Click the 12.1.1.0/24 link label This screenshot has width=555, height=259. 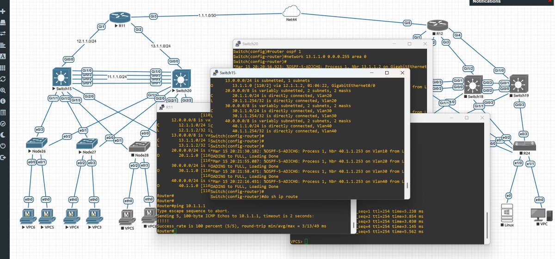[86, 41]
